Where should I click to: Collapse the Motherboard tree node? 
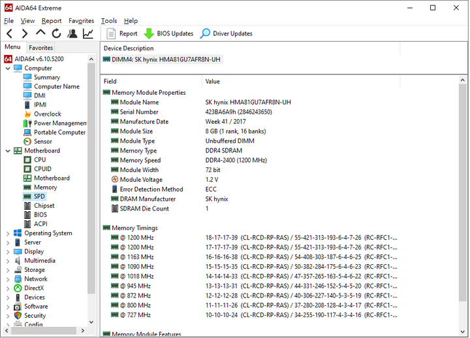8,150
